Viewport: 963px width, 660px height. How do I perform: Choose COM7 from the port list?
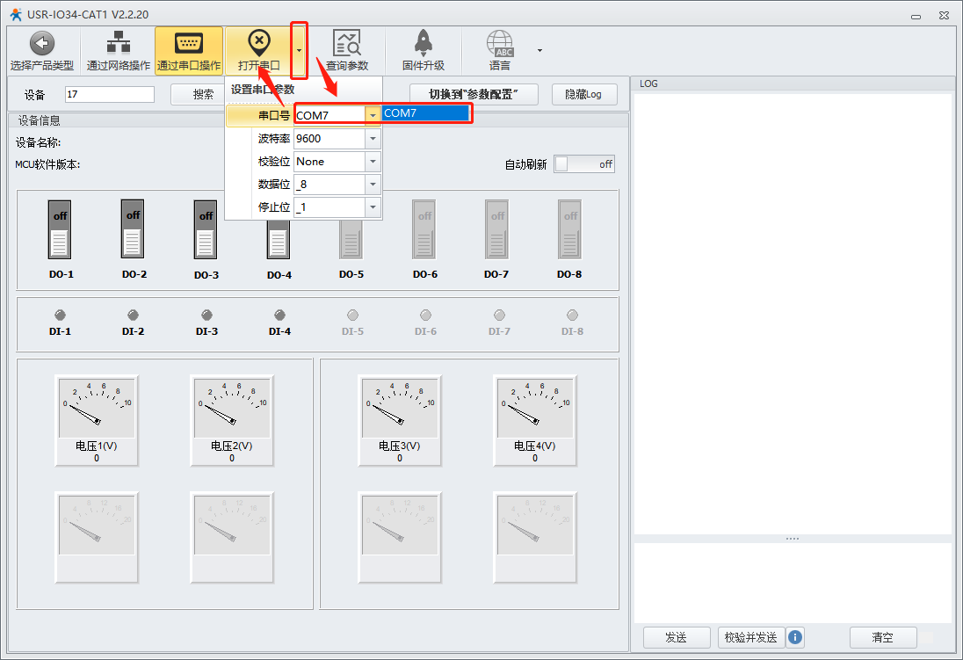pos(426,113)
